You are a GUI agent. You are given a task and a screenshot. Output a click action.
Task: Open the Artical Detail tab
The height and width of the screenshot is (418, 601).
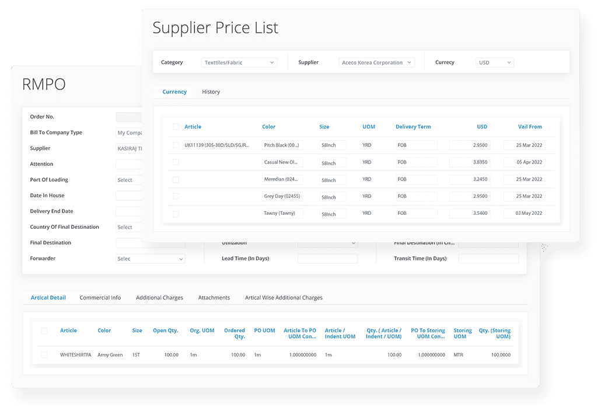(x=48, y=298)
